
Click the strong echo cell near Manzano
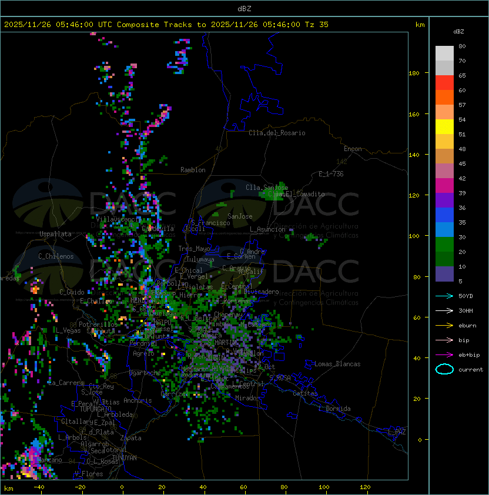32,459
